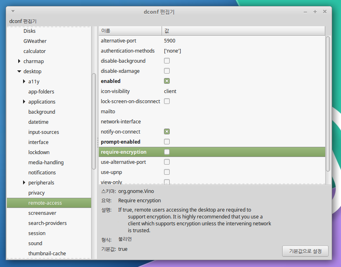Viewport: 341px width, 267px height.
Task: Expand the charmap tree node
Action: [19, 61]
